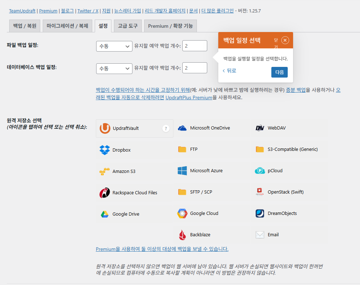Click the file backup retention count field
The height and width of the screenshot is (285, 360).
(x=194, y=46)
